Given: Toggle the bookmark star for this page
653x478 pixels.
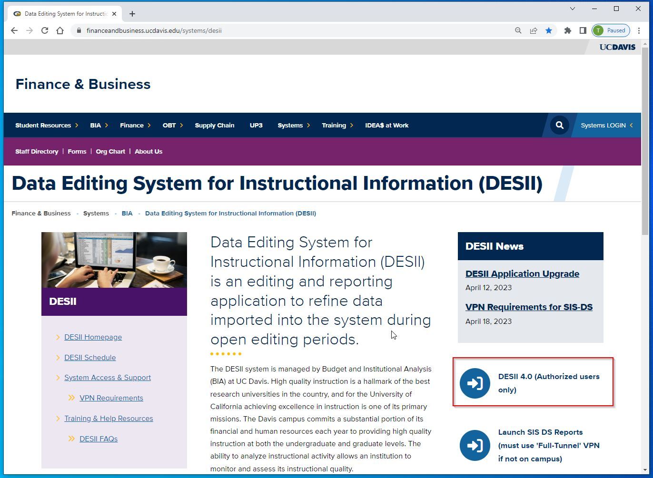Looking at the screenshot, I should pos(549,30).
